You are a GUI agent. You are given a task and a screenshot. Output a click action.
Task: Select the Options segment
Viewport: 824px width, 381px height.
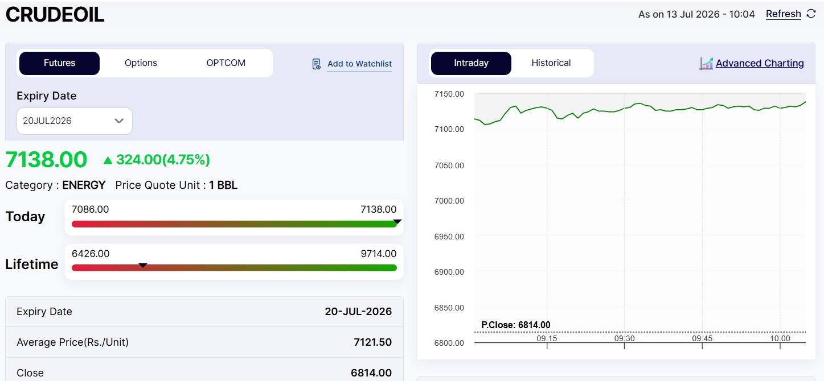coord(141,63)
